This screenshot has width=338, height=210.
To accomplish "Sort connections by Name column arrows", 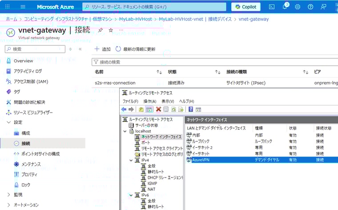I will [159, 72].
